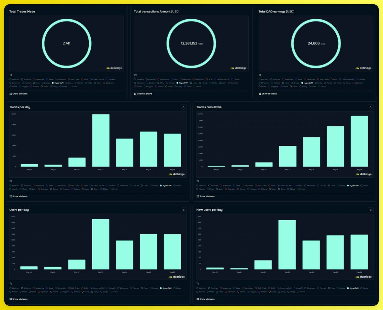Show all chains in New users per day panel

[206, 299]
